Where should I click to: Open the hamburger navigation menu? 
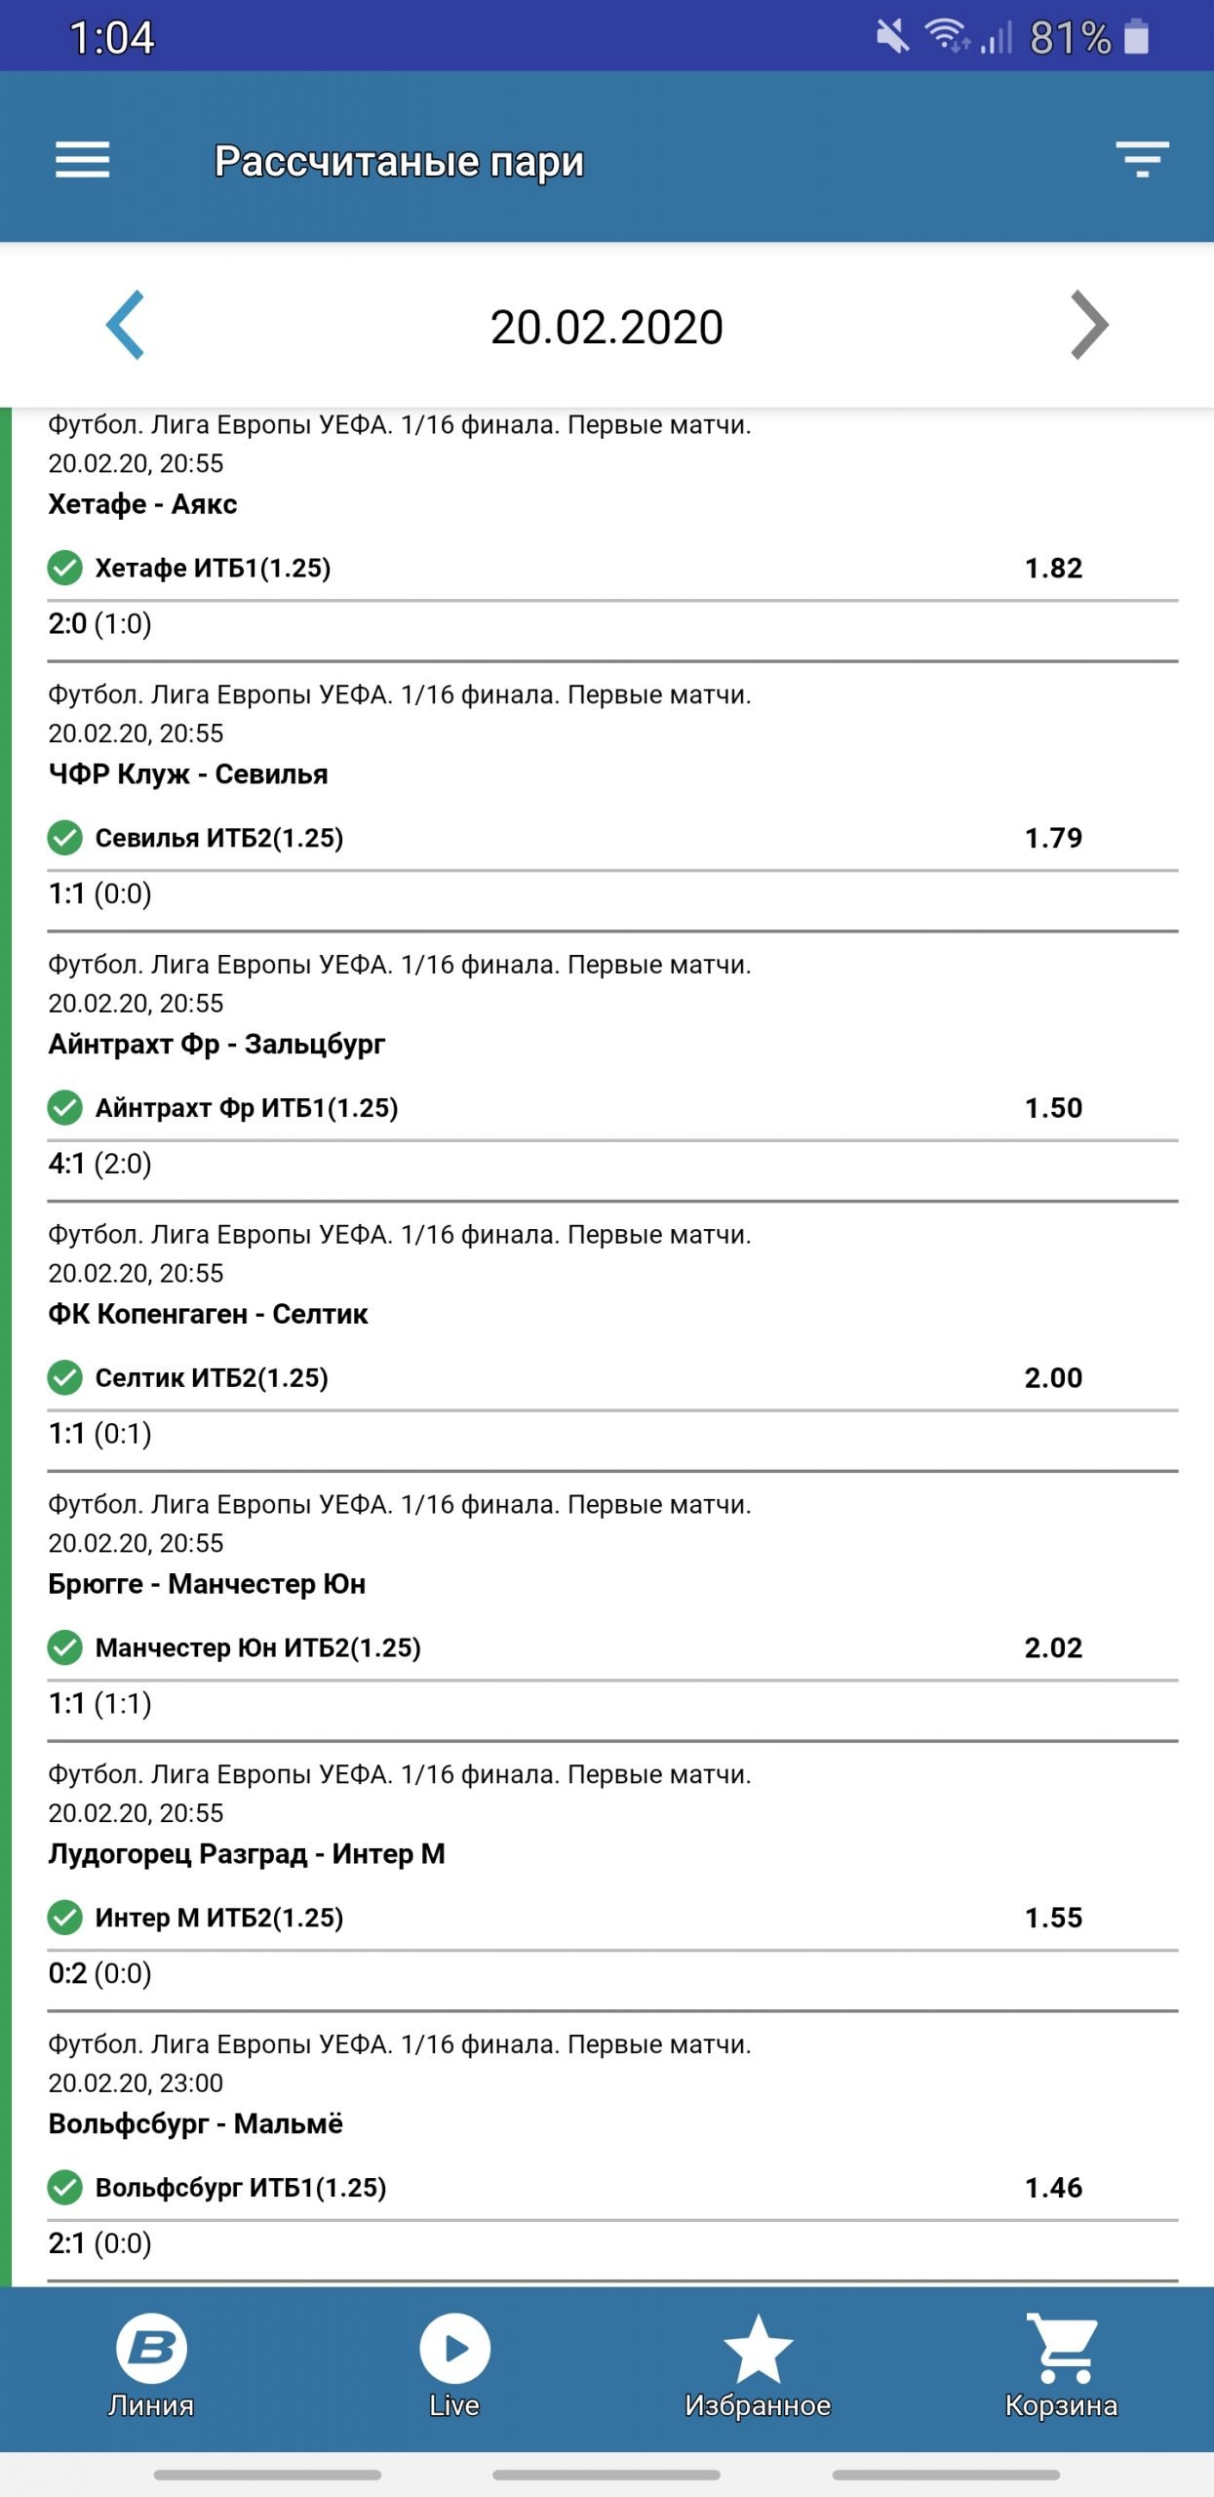point(83,160)
